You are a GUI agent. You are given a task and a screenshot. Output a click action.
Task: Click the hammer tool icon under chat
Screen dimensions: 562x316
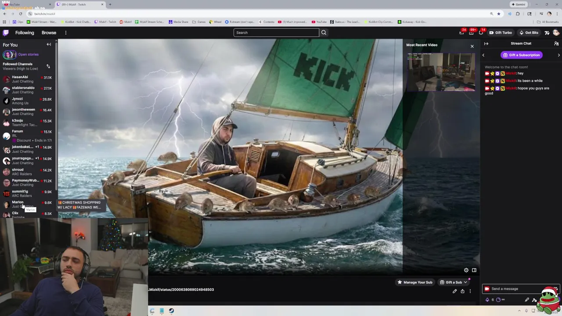coord(534,300)
